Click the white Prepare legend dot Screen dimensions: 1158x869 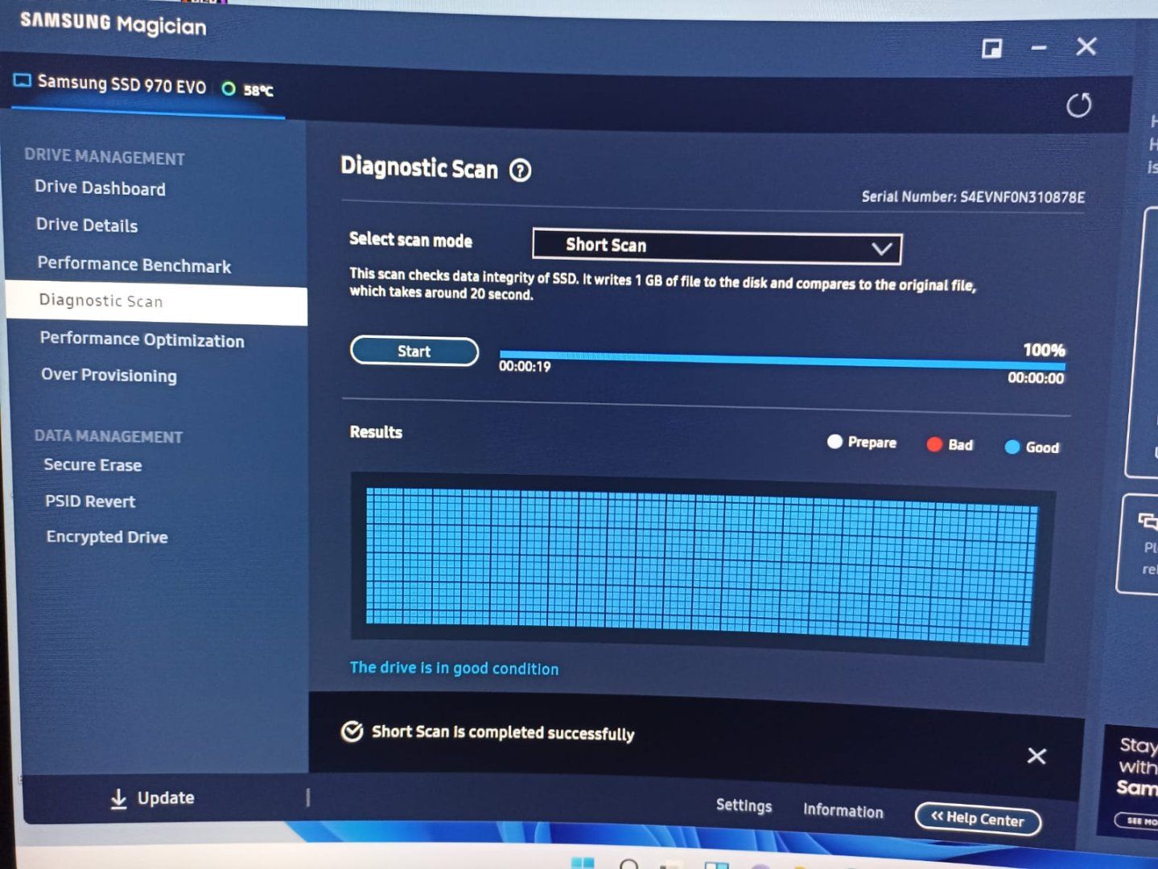(835, 441)
